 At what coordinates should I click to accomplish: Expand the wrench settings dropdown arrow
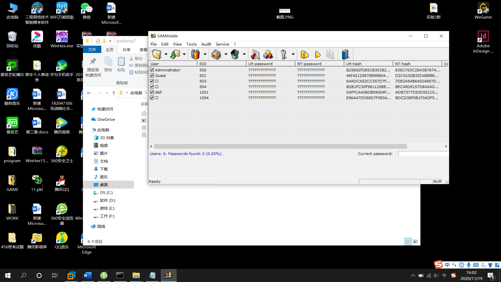[293, 54]
